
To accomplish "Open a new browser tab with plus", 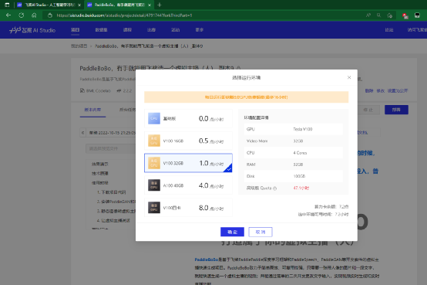I will (x=160, y=5).
